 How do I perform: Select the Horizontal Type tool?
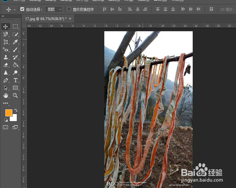click(x=15, y=80)
